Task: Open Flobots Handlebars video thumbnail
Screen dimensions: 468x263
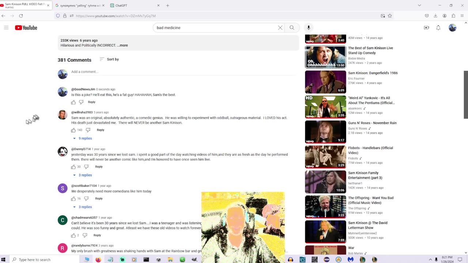Action: [x=325, y=157]
